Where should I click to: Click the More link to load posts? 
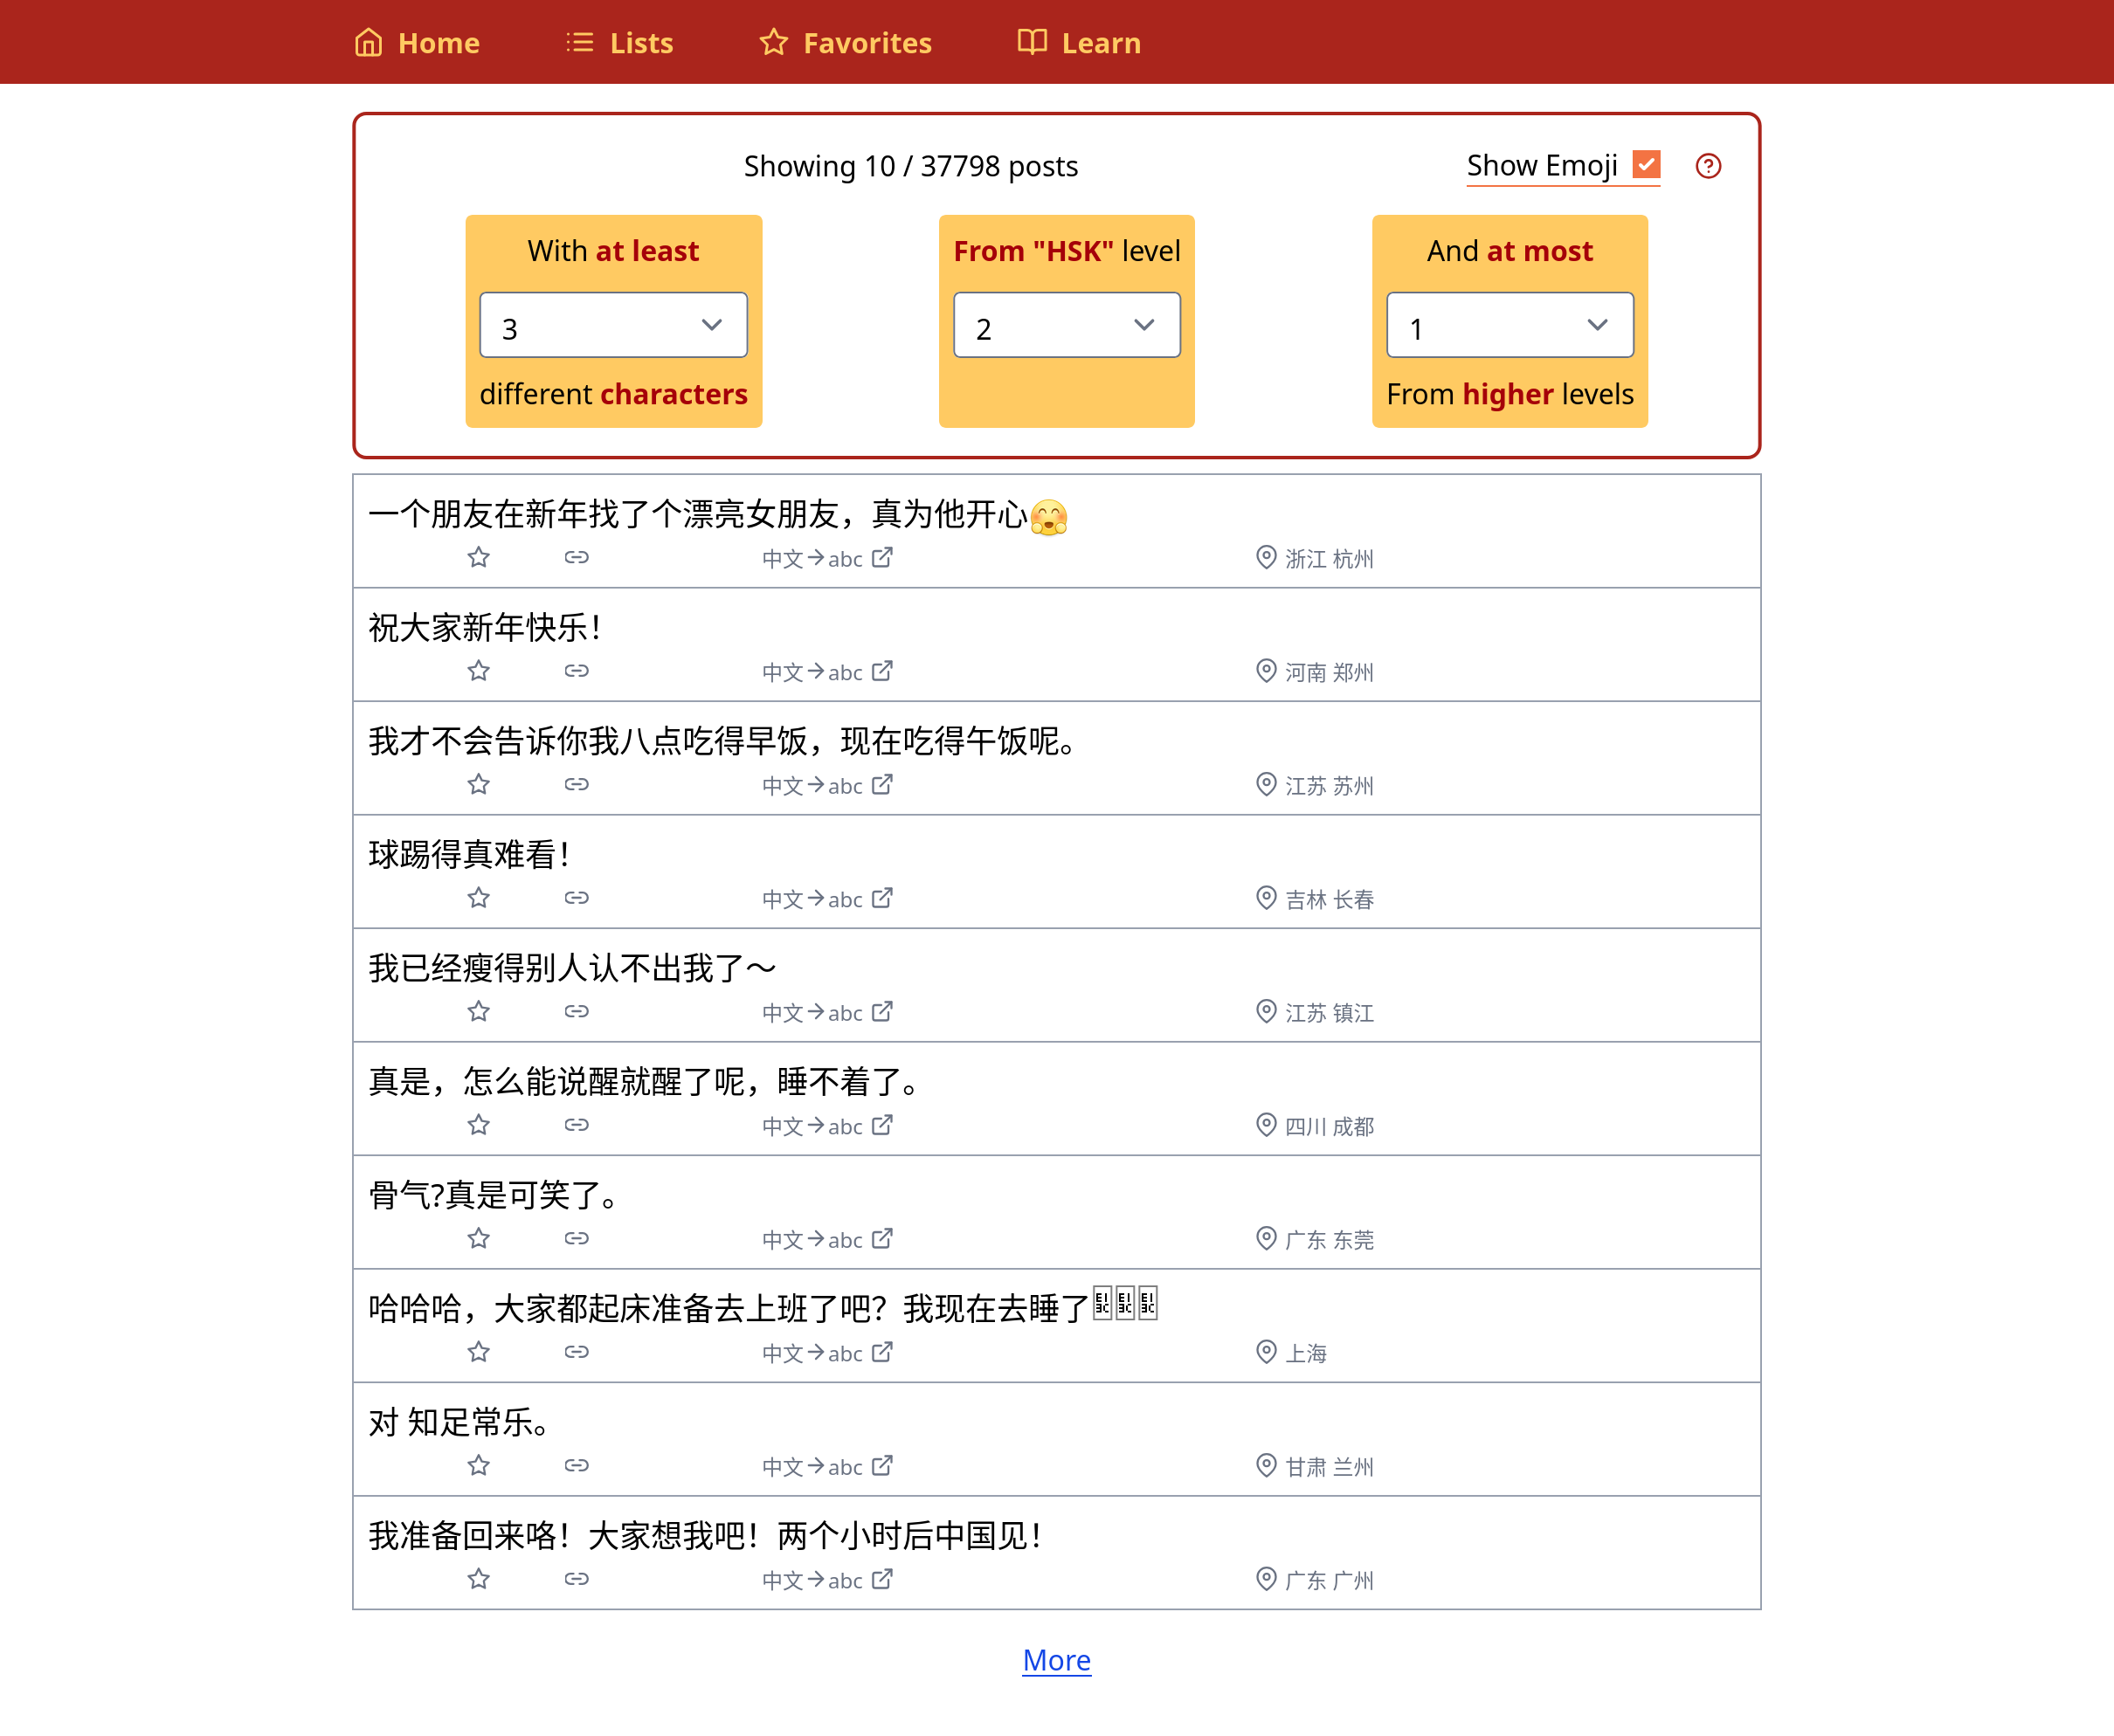pos(1055,1660)
